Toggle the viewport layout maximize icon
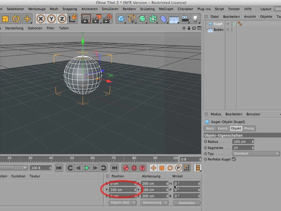The image size is (281, 211). click(199, 28)
